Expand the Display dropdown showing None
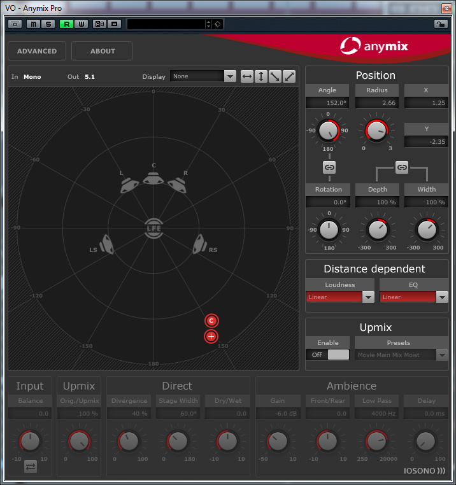This screenshot has height=485, width=456. 230,76
